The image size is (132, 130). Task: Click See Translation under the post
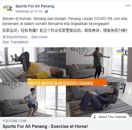click(15, 42)
